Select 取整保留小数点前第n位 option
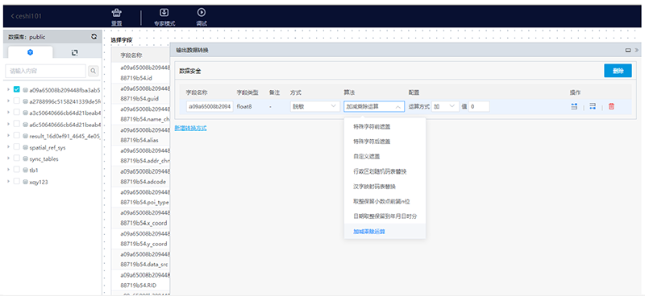The height and width of the screenshot is (296, 645). [385, 201]
